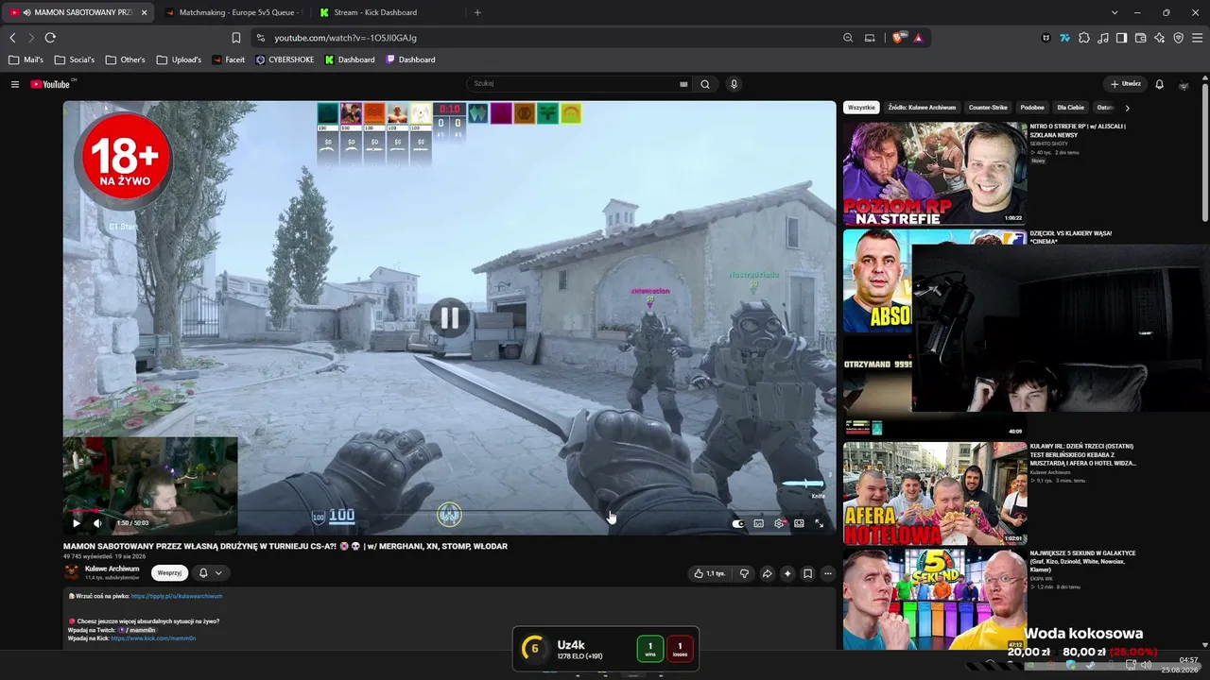This screenshot has height=680, width=1210.
Task: Select the Wszystkie filter chip
Action: coord(862,108)
